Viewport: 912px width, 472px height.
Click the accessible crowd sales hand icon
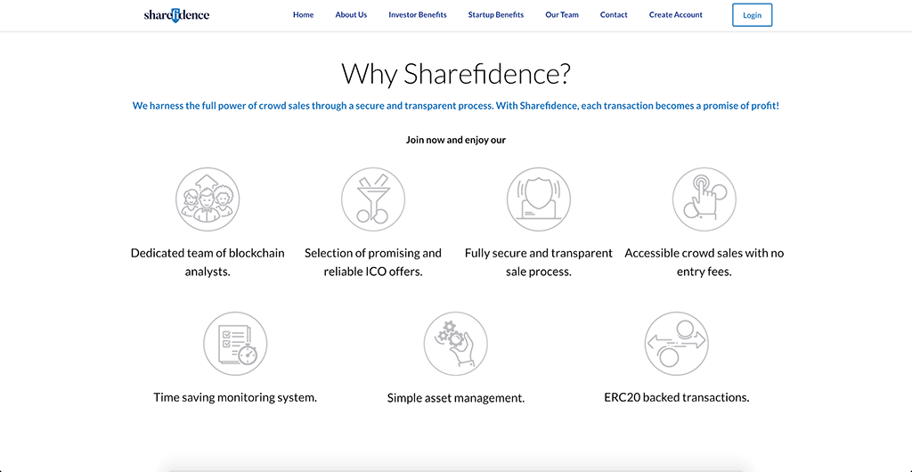[704, 199]
